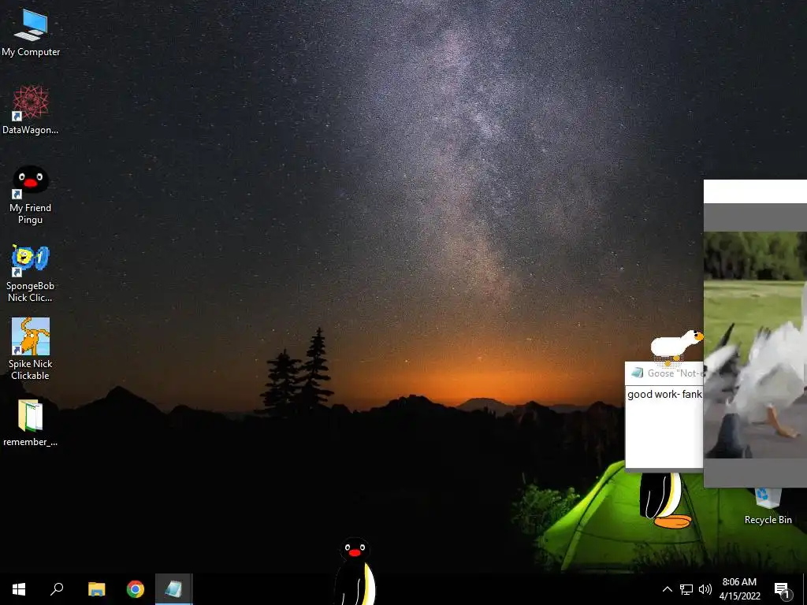Launch Google Chrome from taskbar
The width and height of the screenshot is (807, 605).
click(x=136, y=589)
